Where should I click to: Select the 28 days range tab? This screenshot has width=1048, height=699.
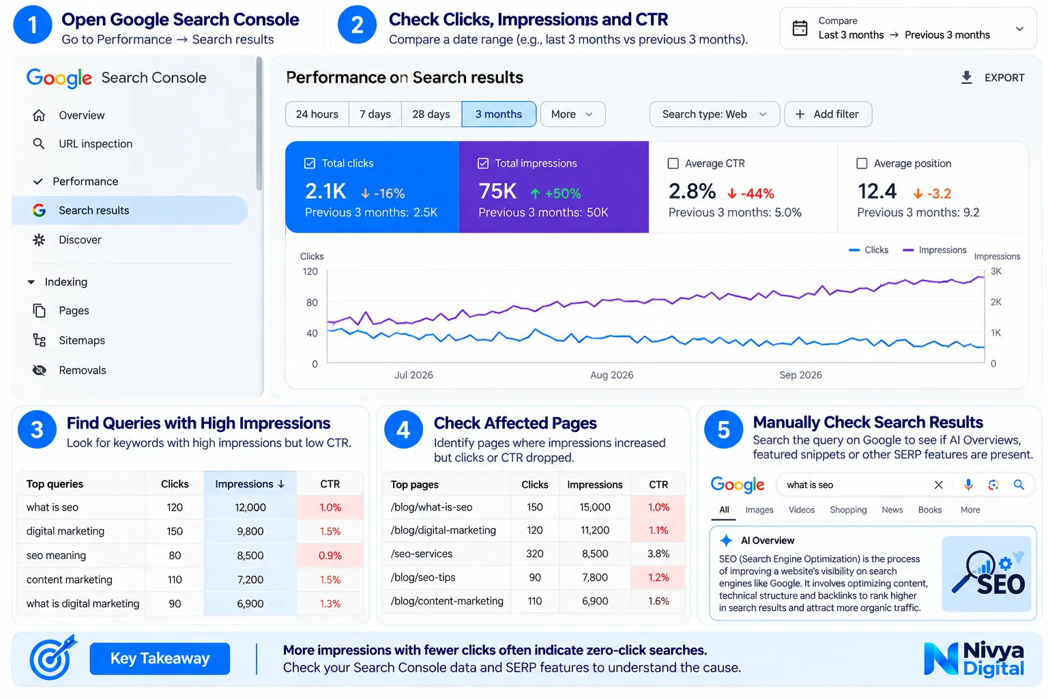pyautogui.click(x=431, y=114)
